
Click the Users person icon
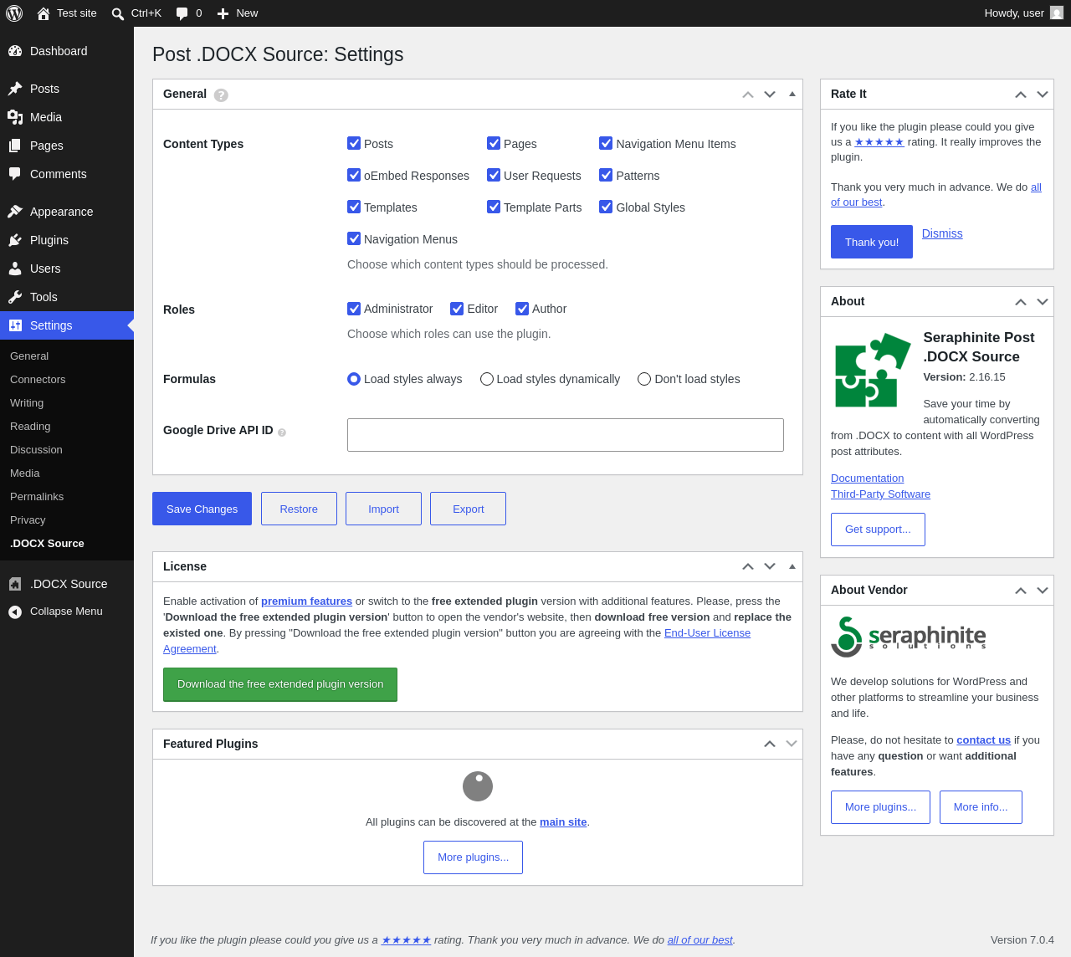(15, 269)
